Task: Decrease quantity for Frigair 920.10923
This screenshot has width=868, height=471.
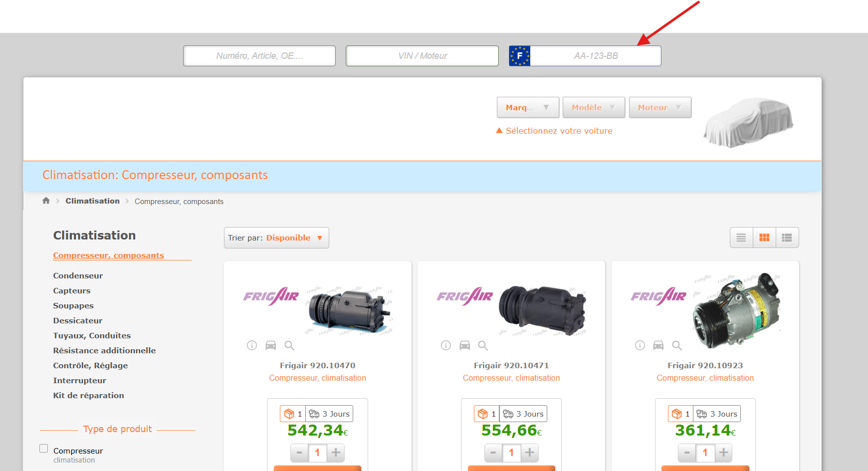Action: click(x=687, y=453)
